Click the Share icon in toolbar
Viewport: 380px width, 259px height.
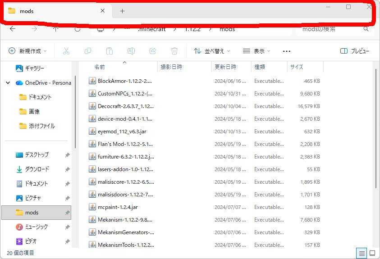(x=153, y=51)
